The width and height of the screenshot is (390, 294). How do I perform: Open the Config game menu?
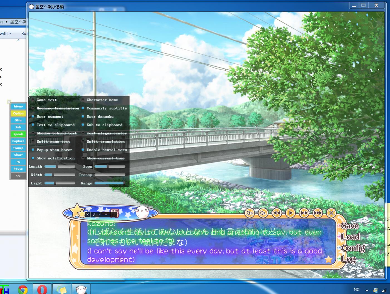click(x=353, y=248)
